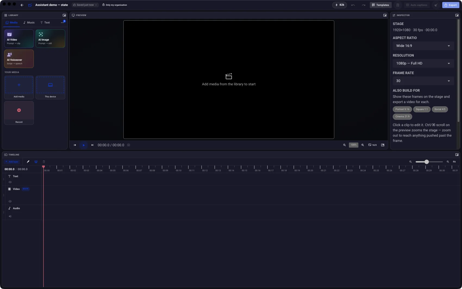Switch to the Media tab
This screenshot has height=289, width=462.
pyautogui.click(x=11, y=23)
